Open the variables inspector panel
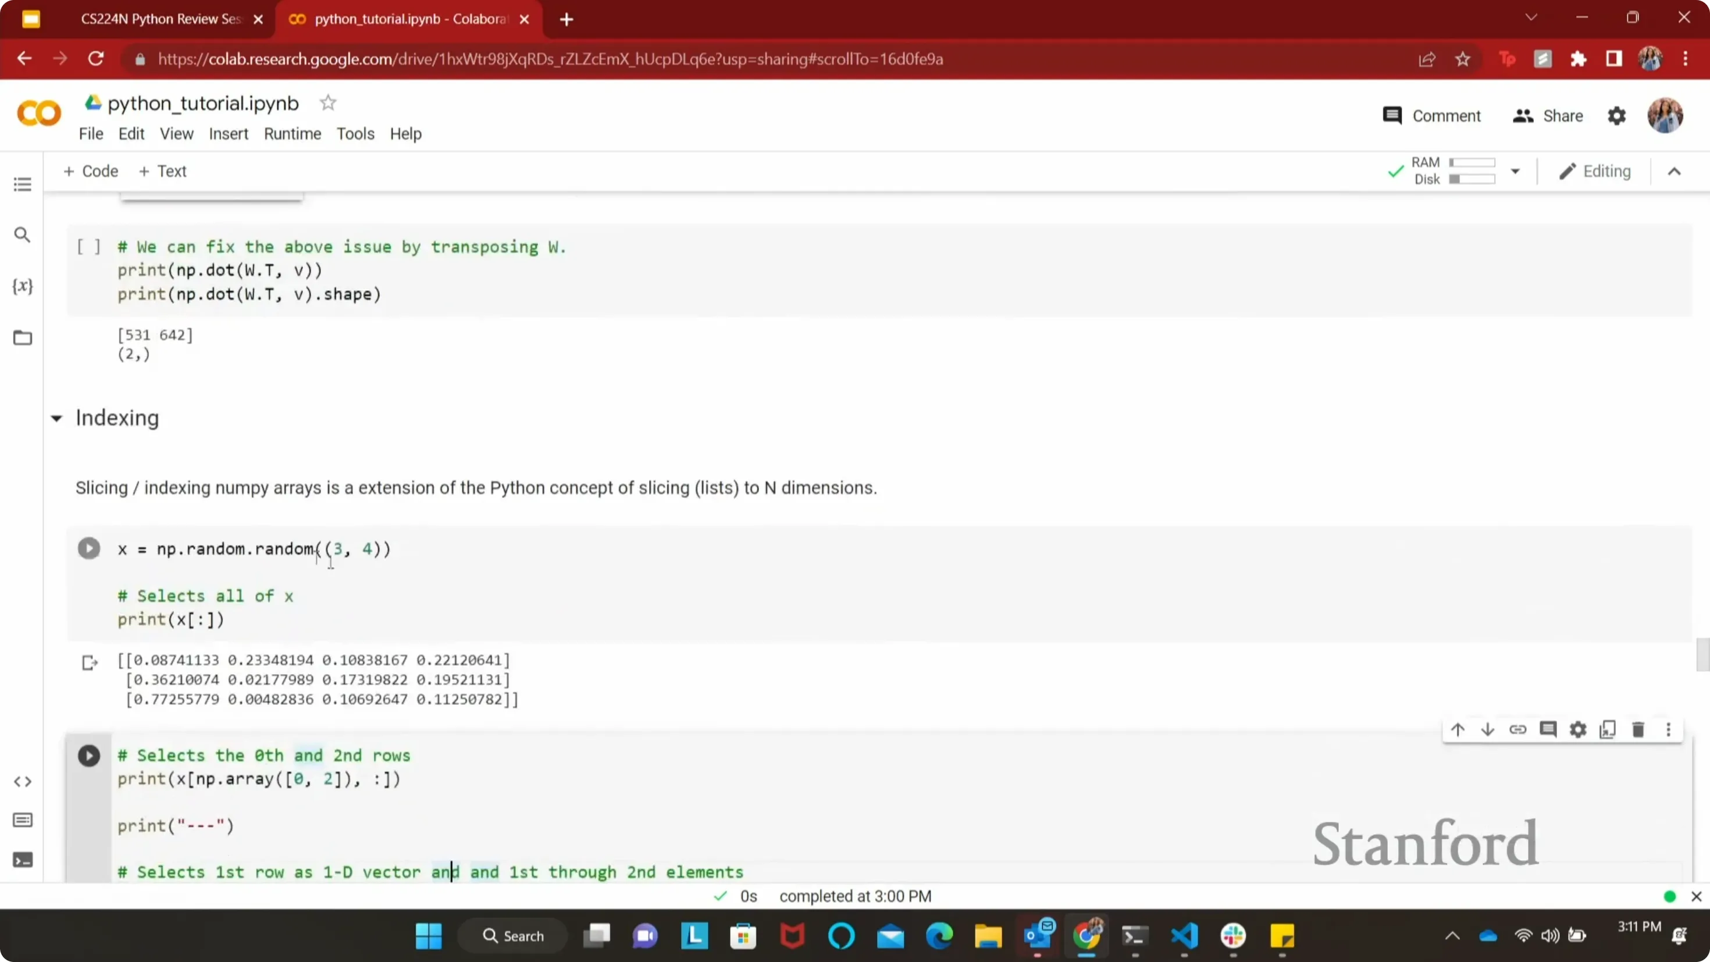This screenshot has height=962, width=1710. click(23, 286)
